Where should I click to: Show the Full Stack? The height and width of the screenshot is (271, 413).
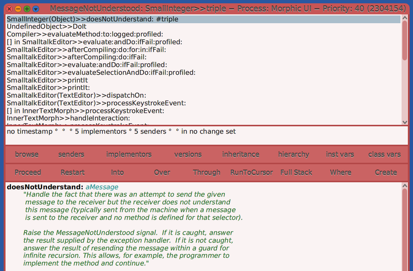tap(296, 172)
